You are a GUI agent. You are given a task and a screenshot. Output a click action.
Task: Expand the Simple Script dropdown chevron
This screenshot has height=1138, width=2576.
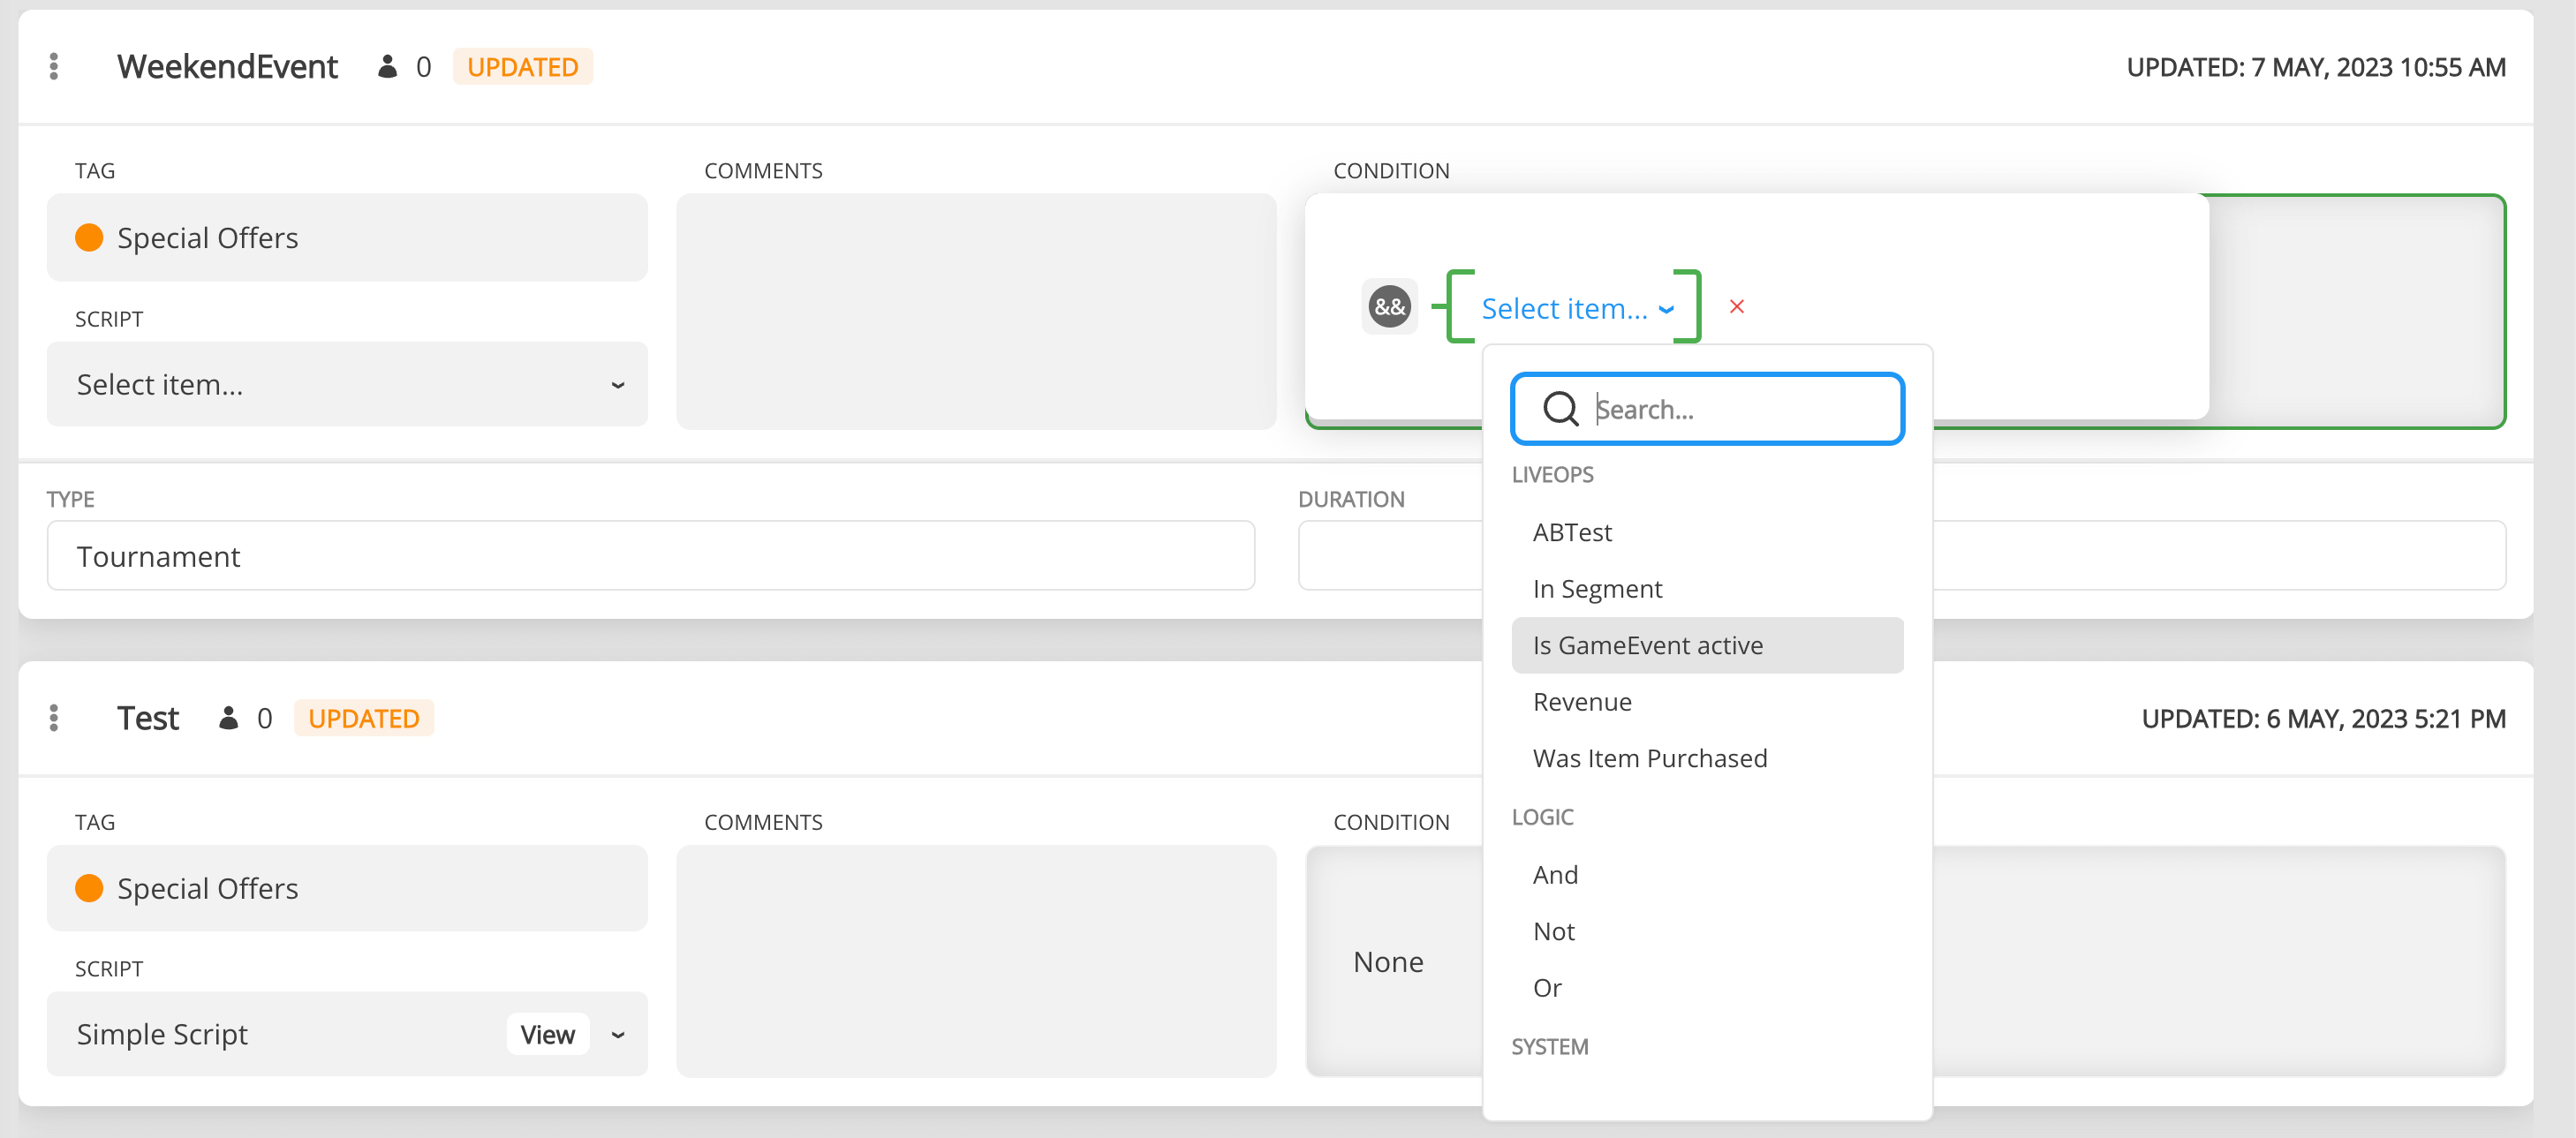(617, 1034)
